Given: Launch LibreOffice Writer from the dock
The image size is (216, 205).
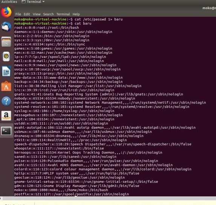Looking at the screenshot, I should pyautogui.click(x=6, y=71).
